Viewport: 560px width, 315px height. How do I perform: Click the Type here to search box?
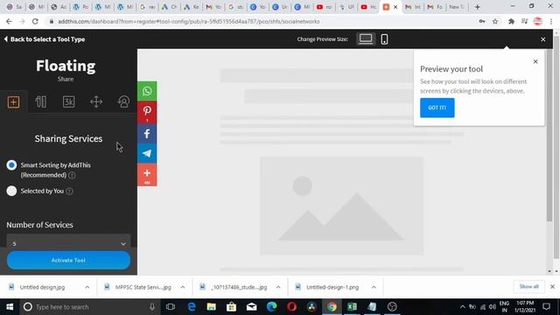(89, 307)
